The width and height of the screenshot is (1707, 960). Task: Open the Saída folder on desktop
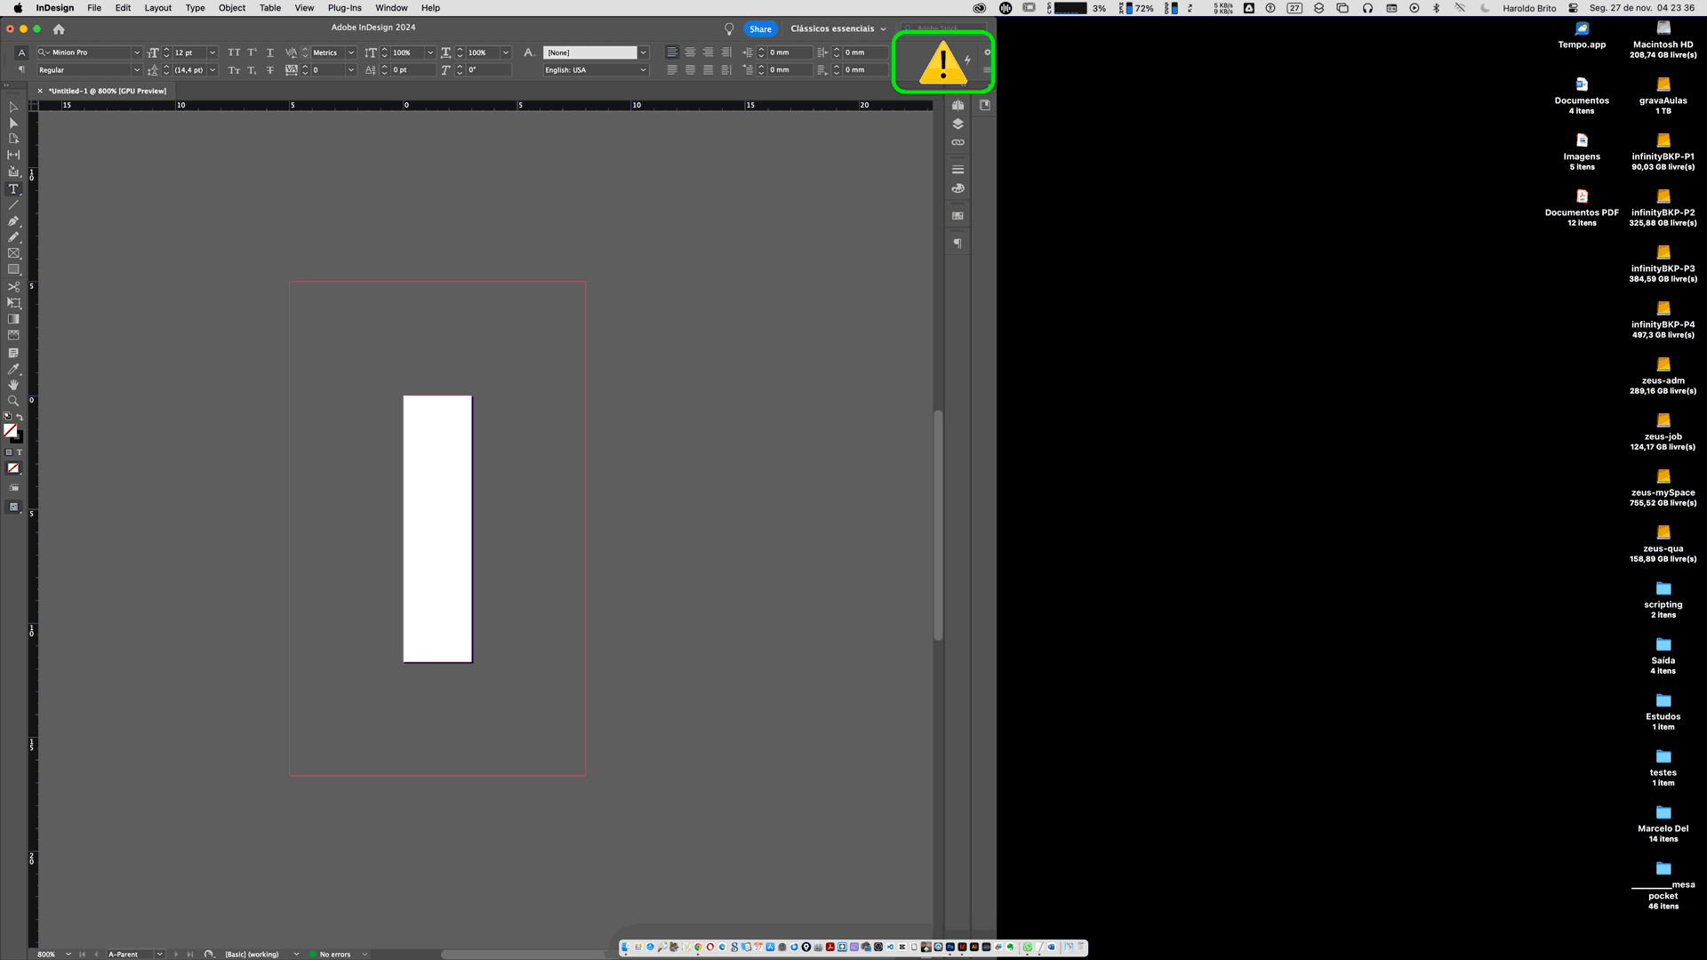1663,645
